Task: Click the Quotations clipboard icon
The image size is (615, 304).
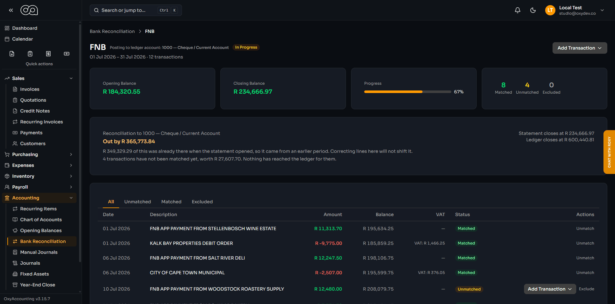Action: 15,100
